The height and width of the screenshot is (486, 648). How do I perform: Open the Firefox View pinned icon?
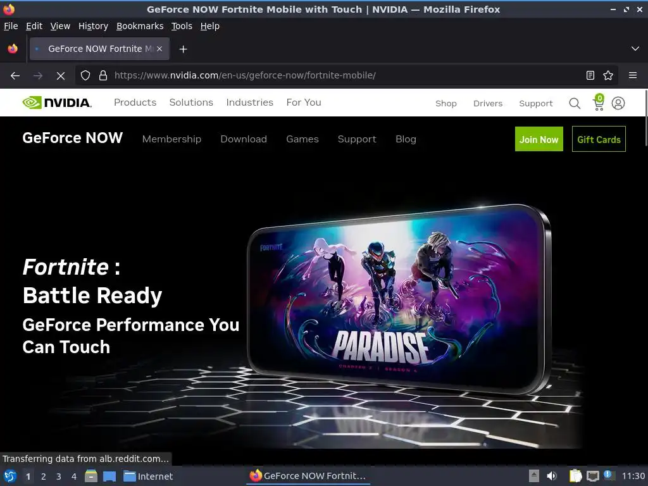point(13,49)
